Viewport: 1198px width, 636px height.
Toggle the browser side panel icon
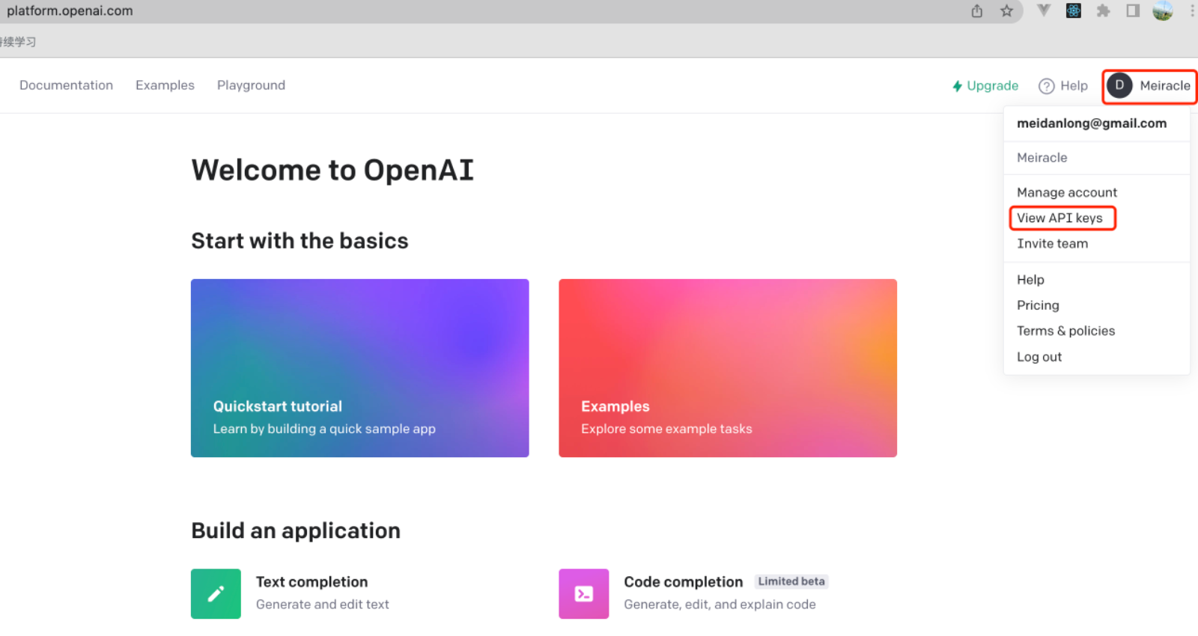click(x=1133, y=10)
